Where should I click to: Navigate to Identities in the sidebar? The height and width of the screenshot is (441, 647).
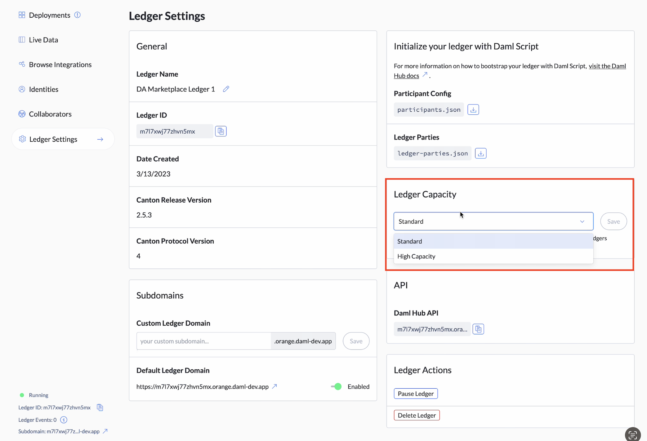tap(43, 89)
